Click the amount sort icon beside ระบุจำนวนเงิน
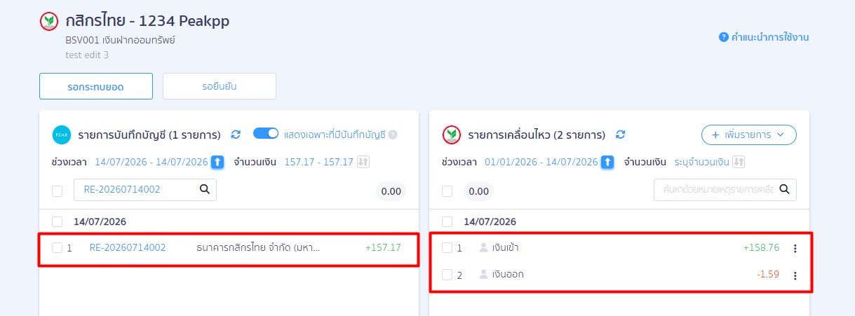Viewport: 855px width, 316px height. click(739, 162)
